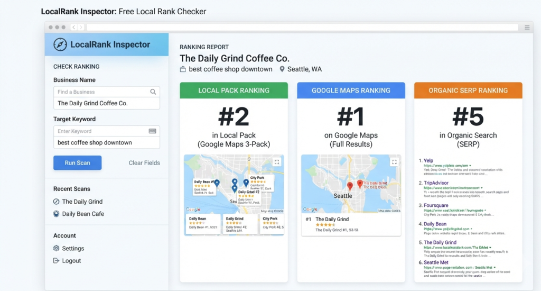Click the Local Pack Ranking header
Image resolution: width=541 pixels, height=291 pixels.
click(x=234, y=90)
